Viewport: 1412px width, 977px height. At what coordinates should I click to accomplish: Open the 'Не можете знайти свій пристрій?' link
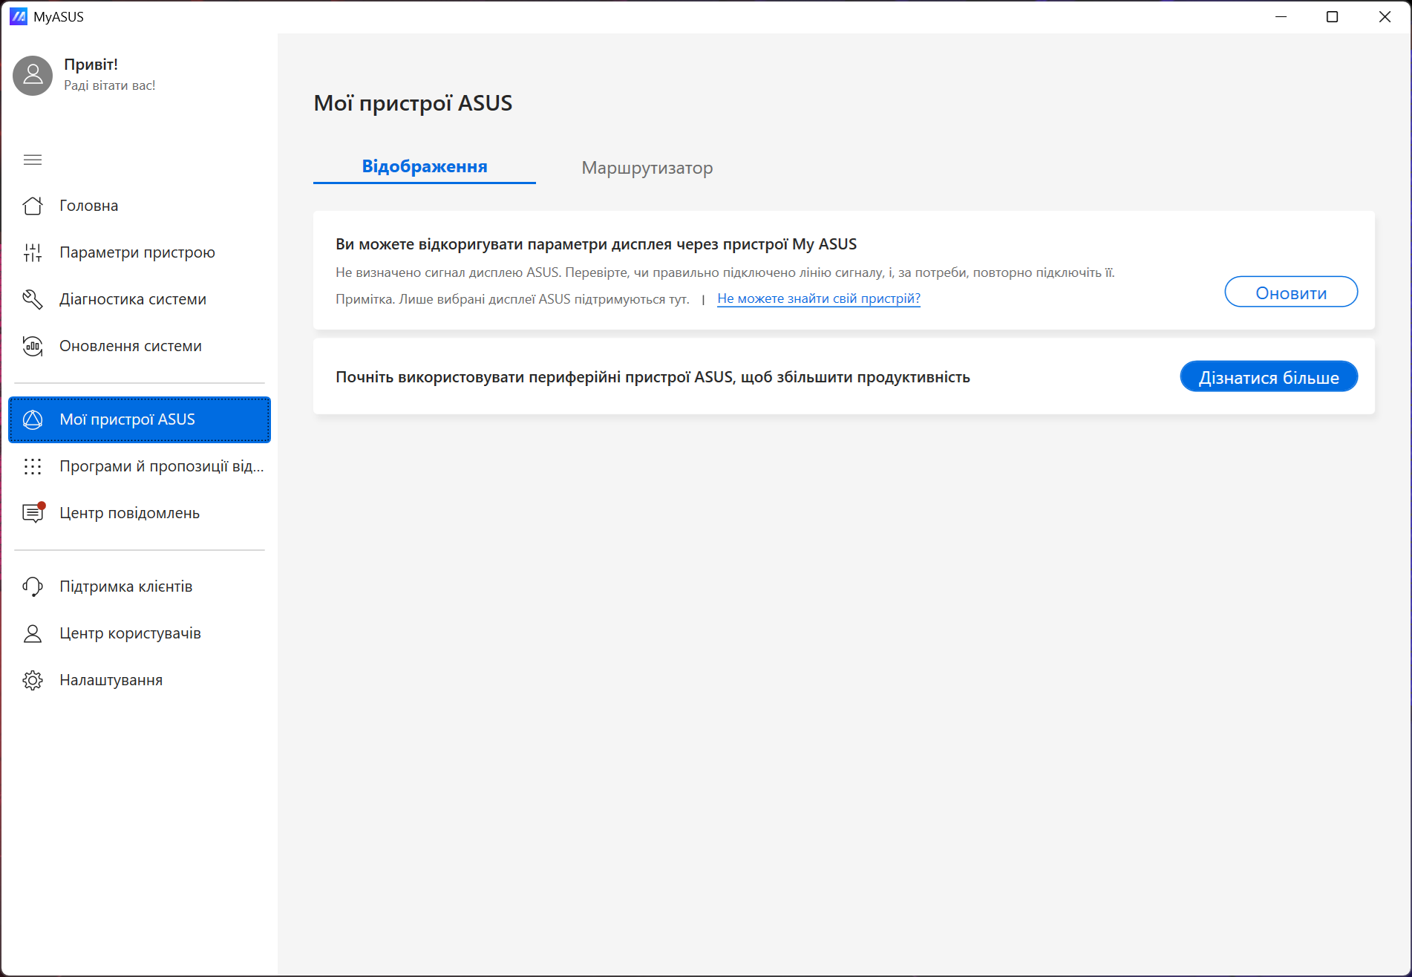(819, 298)
